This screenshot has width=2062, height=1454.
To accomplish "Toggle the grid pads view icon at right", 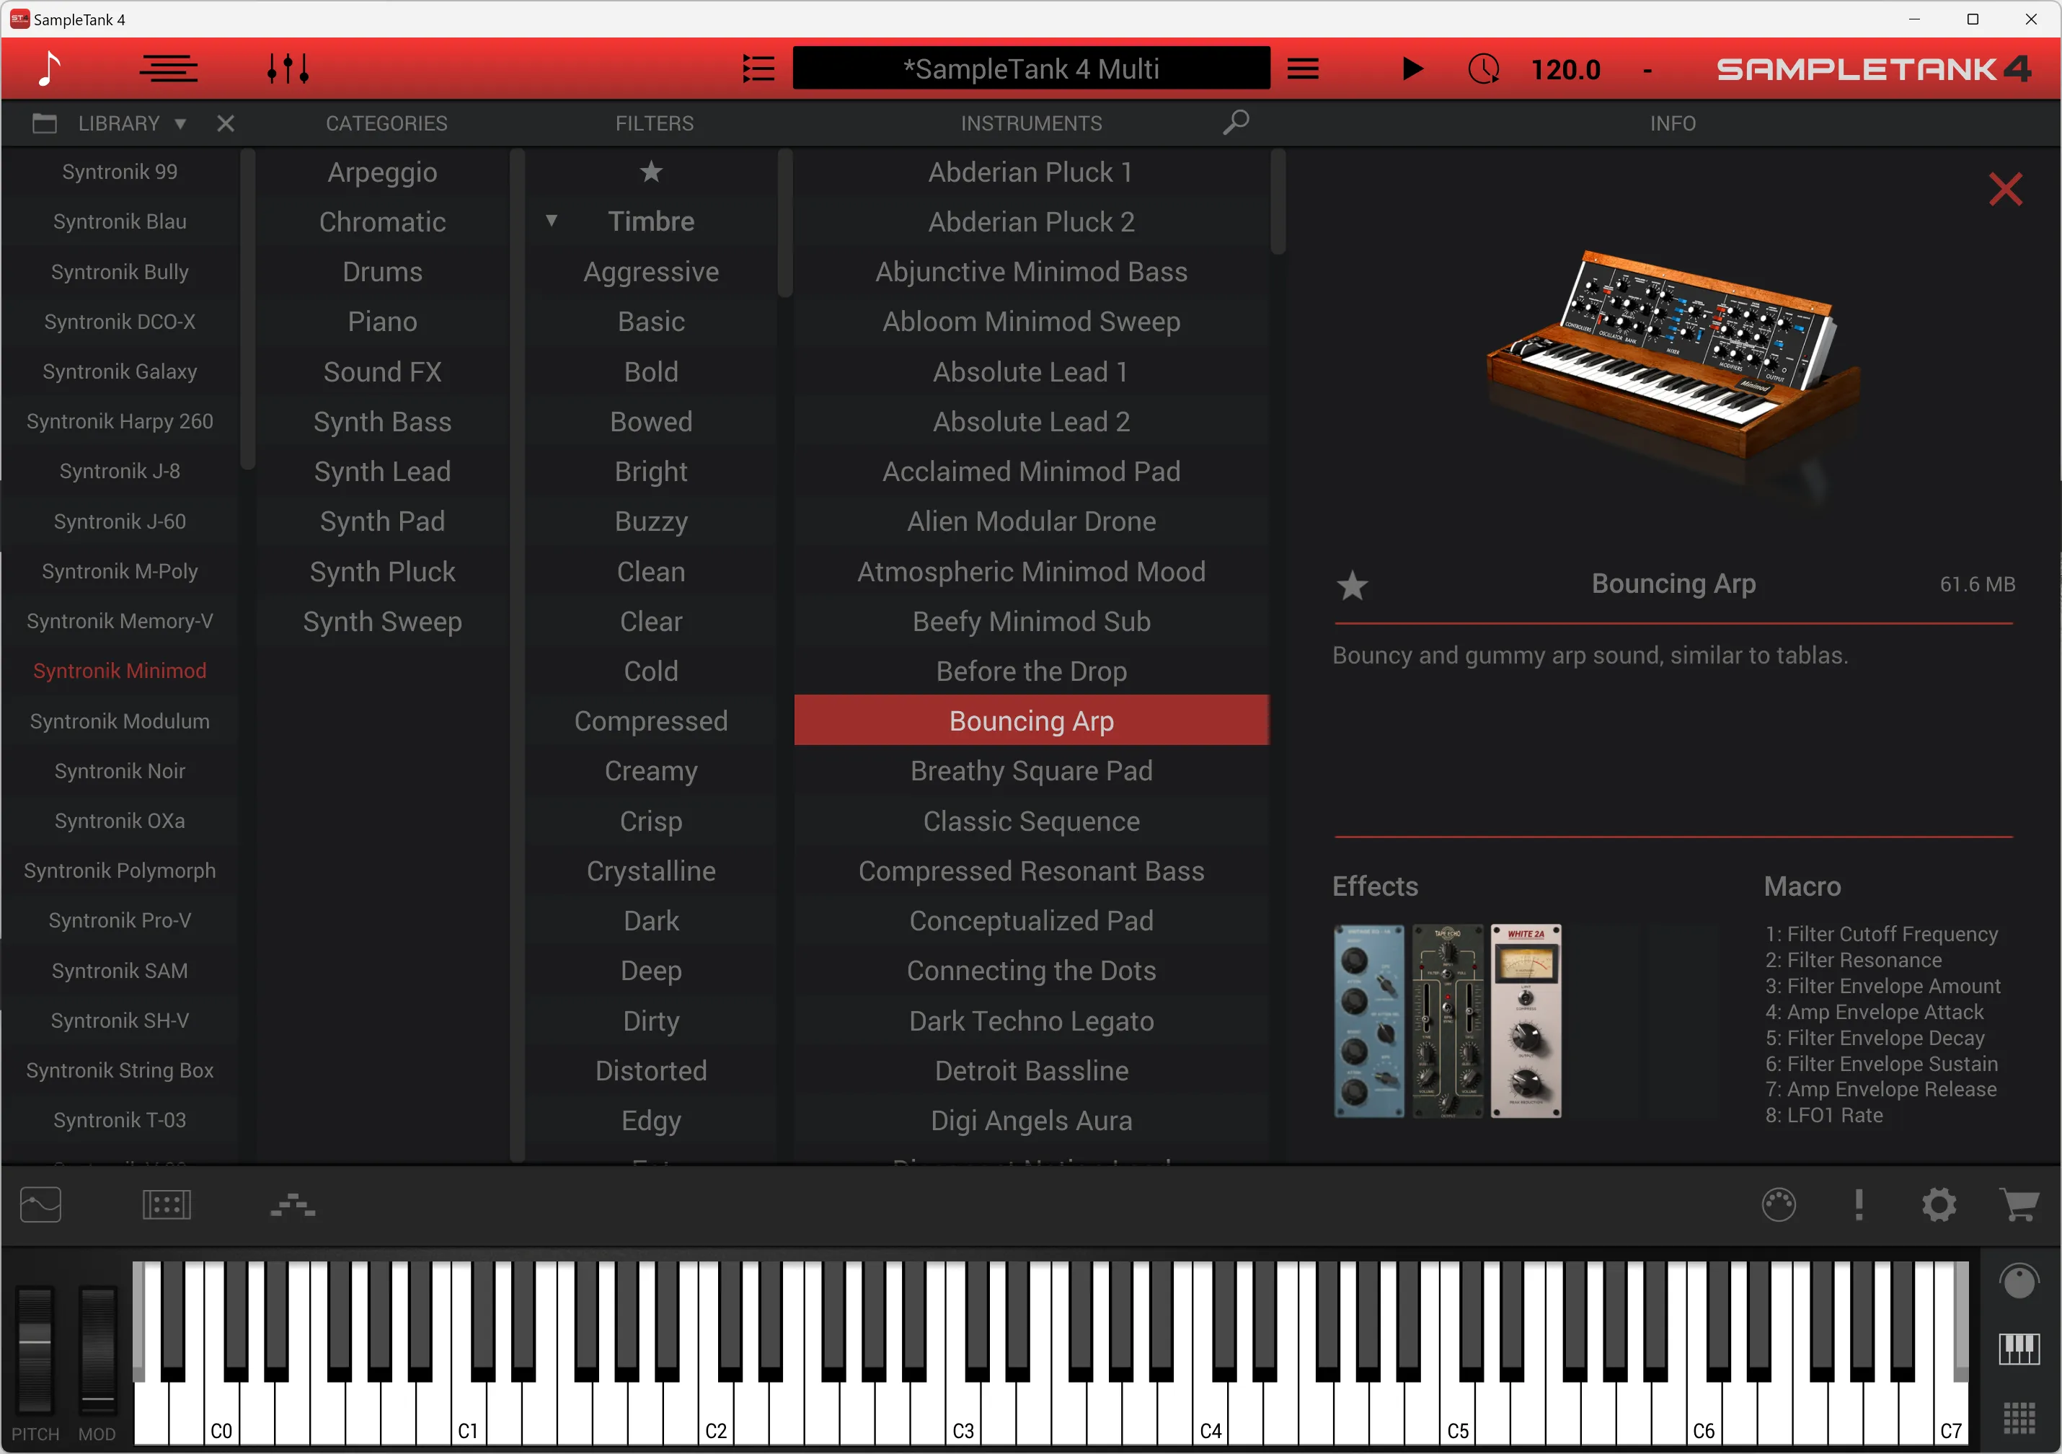I will [x=2018, y=1418].
